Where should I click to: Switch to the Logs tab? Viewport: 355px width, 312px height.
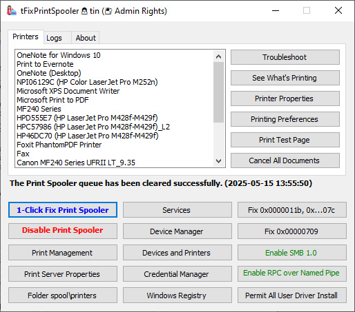54,38
